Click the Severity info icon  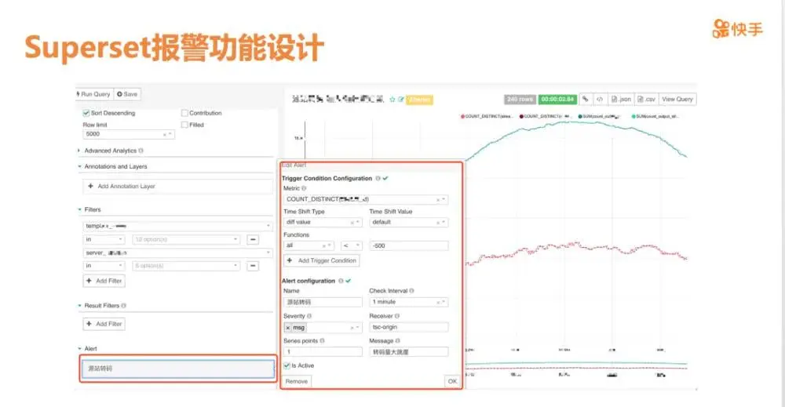pos(309,317)
